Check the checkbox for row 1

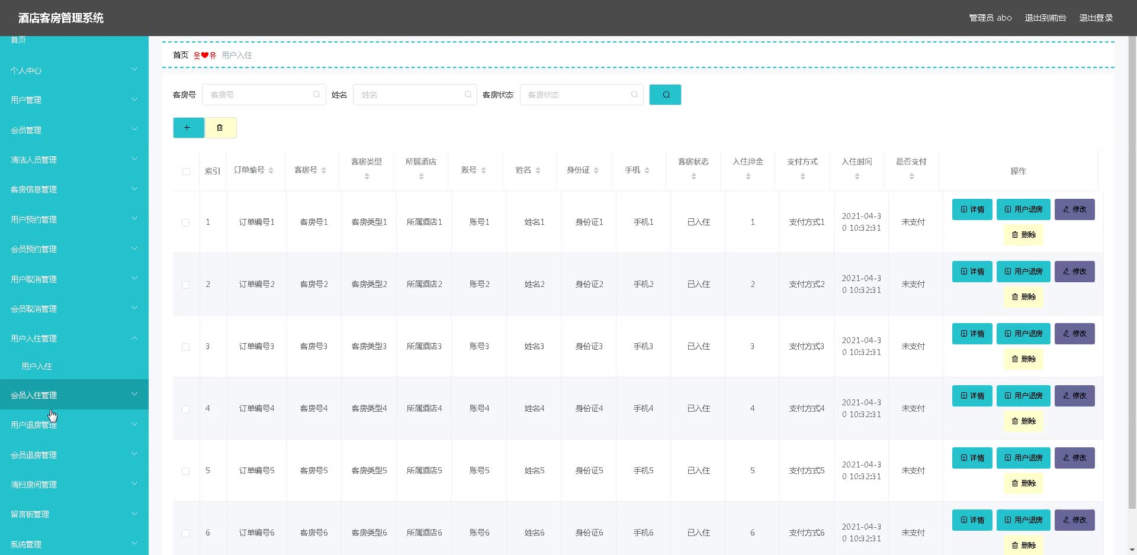[x=185, y=223]
